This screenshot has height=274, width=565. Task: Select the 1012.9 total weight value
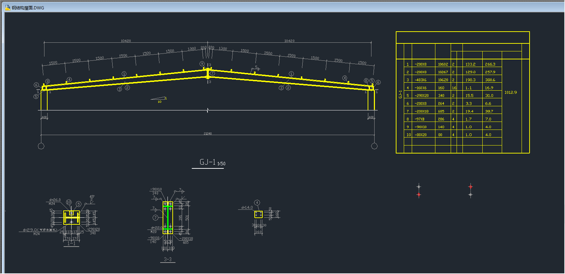pos(510,92)
